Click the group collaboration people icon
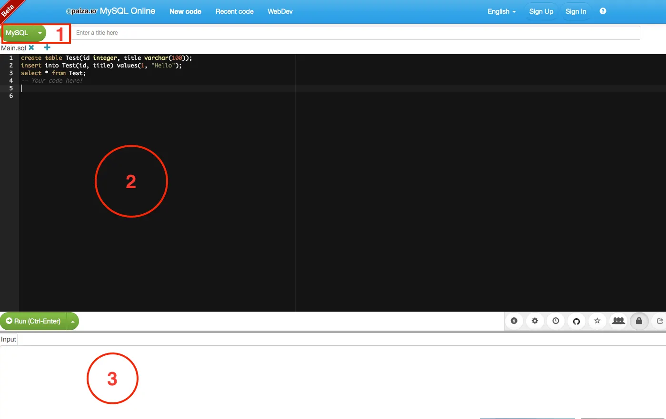Image resolution: width=666 pixels, height=419 pixels. coord(618,321)
